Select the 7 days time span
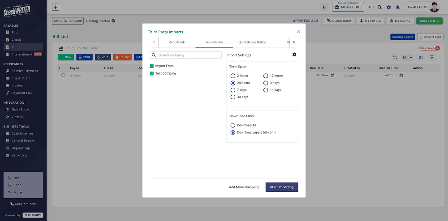The image size is (448, 221). coord(233,90)
